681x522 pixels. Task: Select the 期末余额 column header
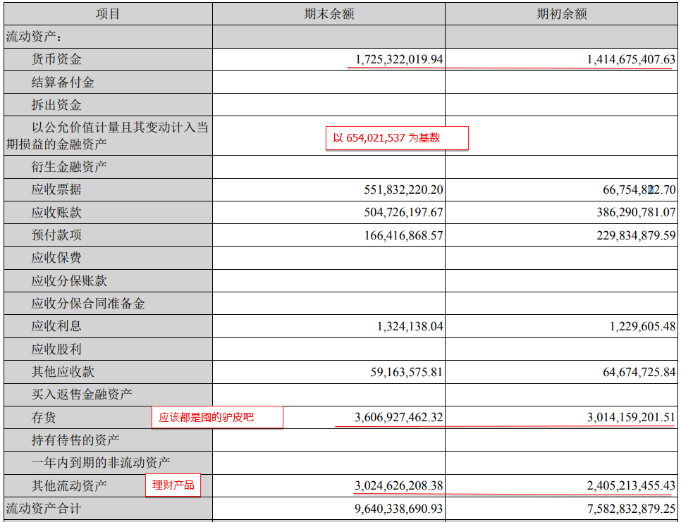[x=329, y=13]
